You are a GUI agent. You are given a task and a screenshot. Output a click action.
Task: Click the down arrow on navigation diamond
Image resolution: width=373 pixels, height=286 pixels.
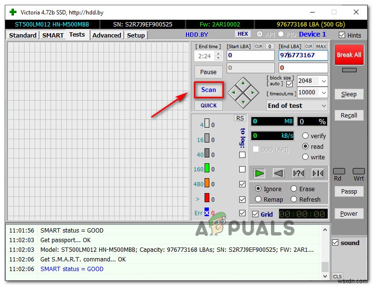pyautogui.click(x=243, y=102)
